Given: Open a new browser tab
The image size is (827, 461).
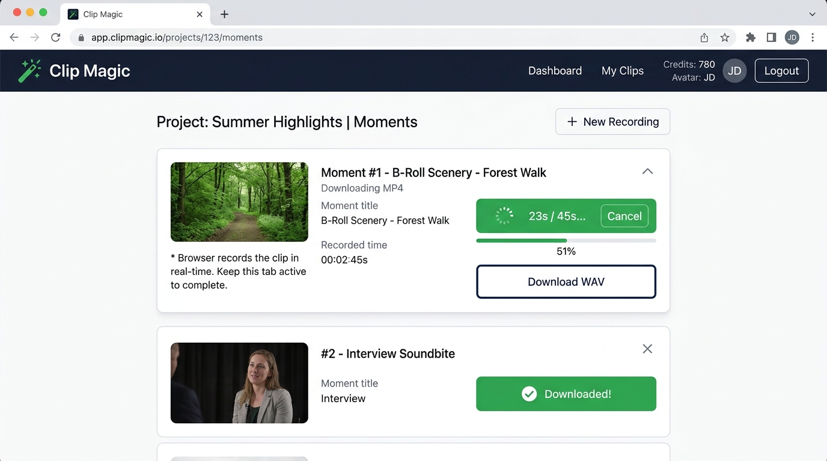Looking at the screenshot, I should [224, 14].
